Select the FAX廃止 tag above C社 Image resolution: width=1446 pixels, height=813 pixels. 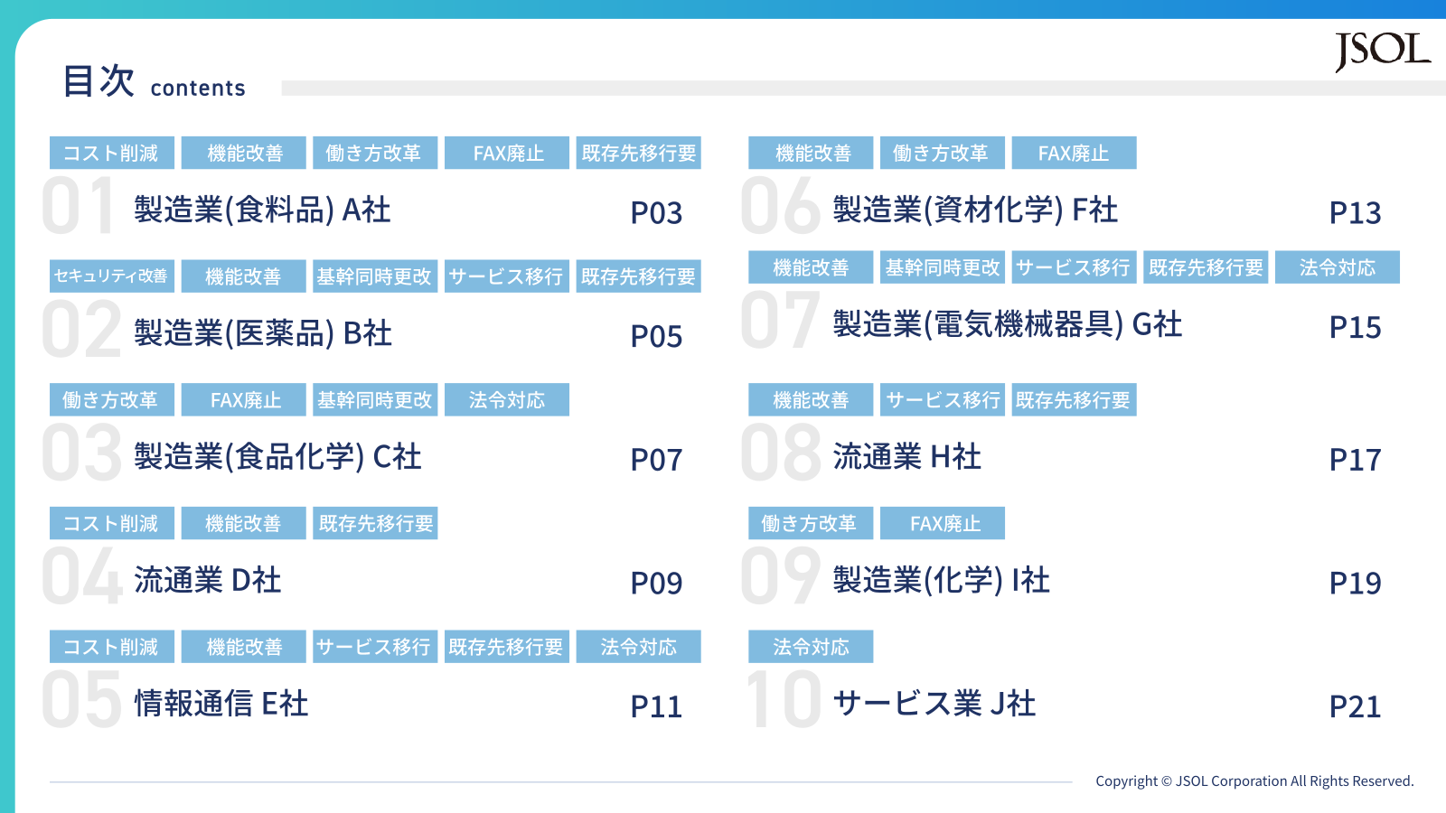(x=244, y=399)
